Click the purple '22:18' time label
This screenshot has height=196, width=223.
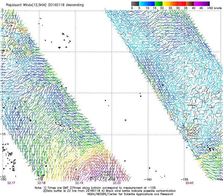click(41, 183)
